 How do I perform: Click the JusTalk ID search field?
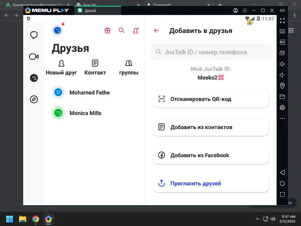coord(211,52)
